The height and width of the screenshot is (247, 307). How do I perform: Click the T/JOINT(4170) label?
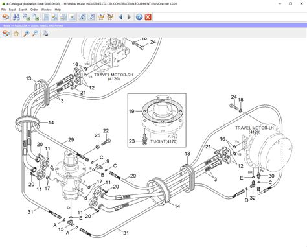[x=164, y=141]
